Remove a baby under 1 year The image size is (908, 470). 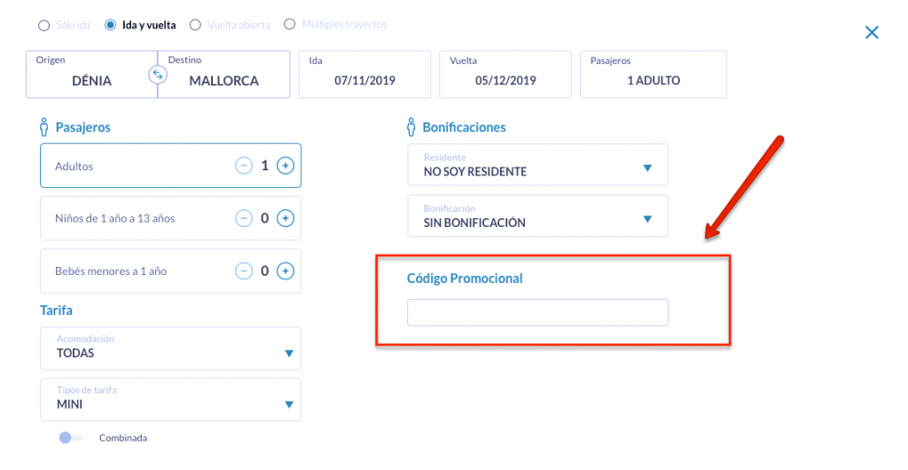(243, 270)
